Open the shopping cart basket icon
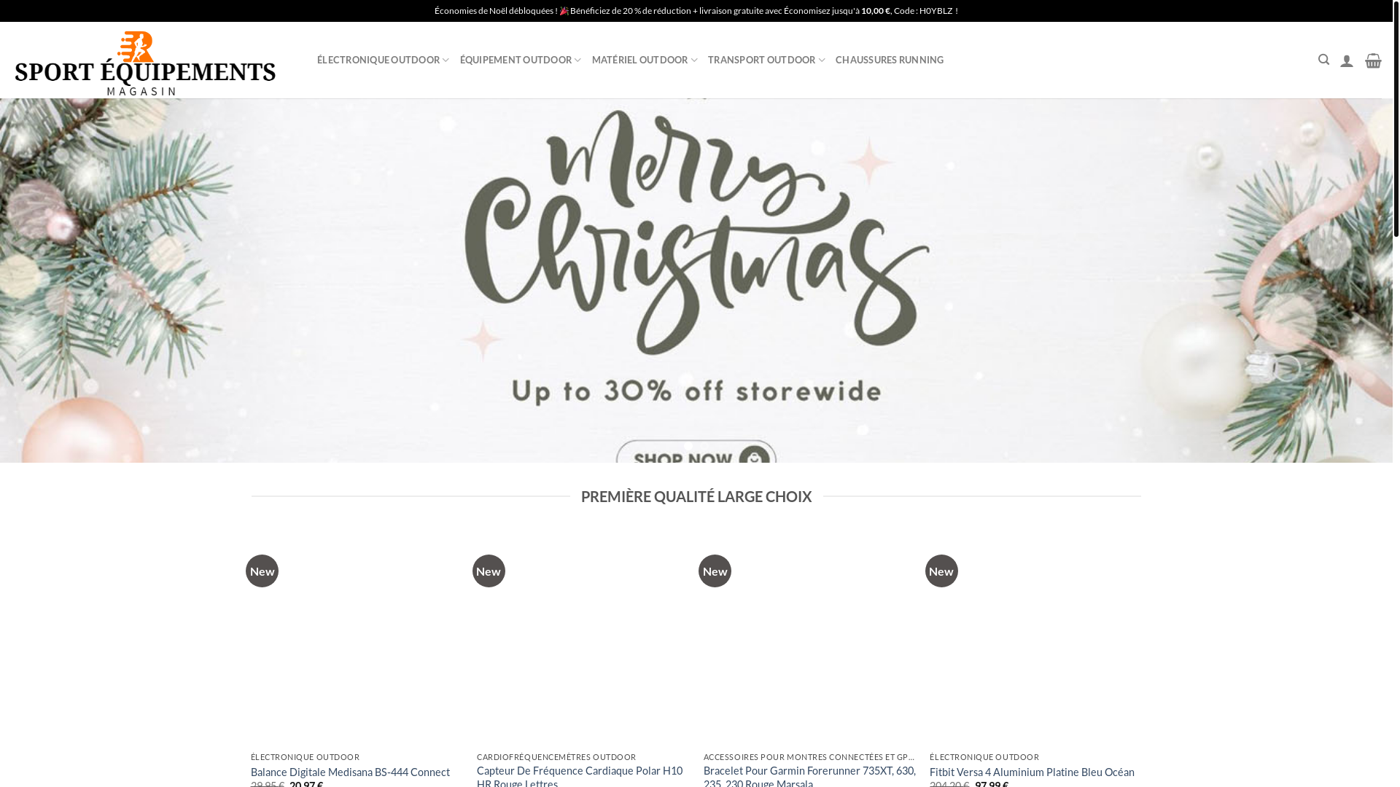Viewport: 1400px width, 787px height. tap(1373, 60)
